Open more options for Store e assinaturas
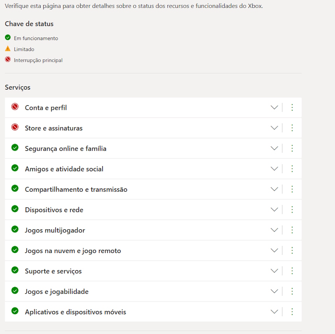Screen dimensions: 335x334 pyautogui.click(x=292, y=128)
